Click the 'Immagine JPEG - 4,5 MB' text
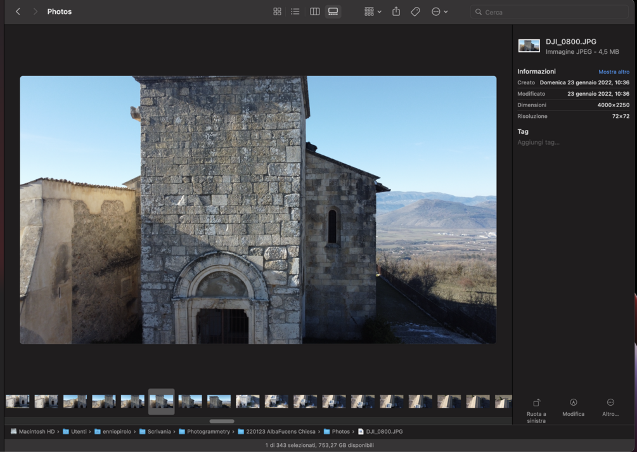The height and width of the screenshot is (452, 637). click(582, 51)
